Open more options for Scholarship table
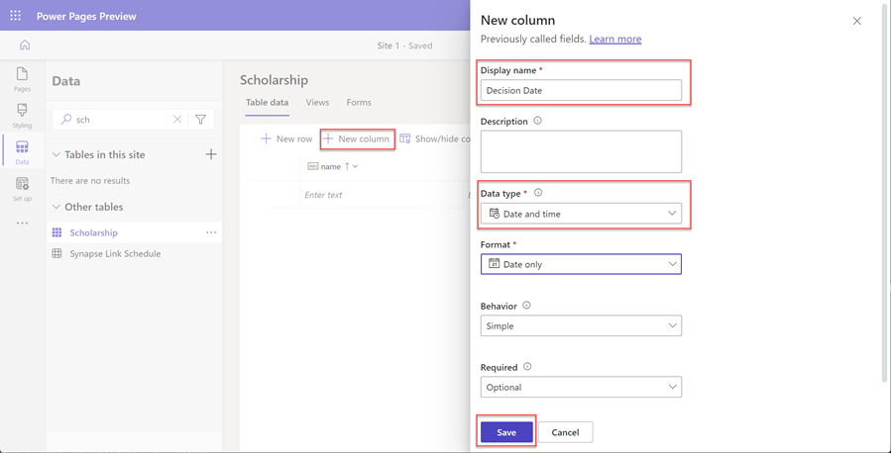Screen dimensions: 892x453 pyautogui.click(x=211, y=233)
